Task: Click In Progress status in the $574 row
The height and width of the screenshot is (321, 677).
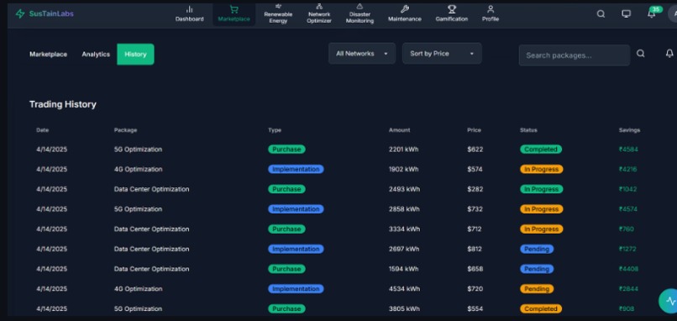Action: (x=542, y=170)
